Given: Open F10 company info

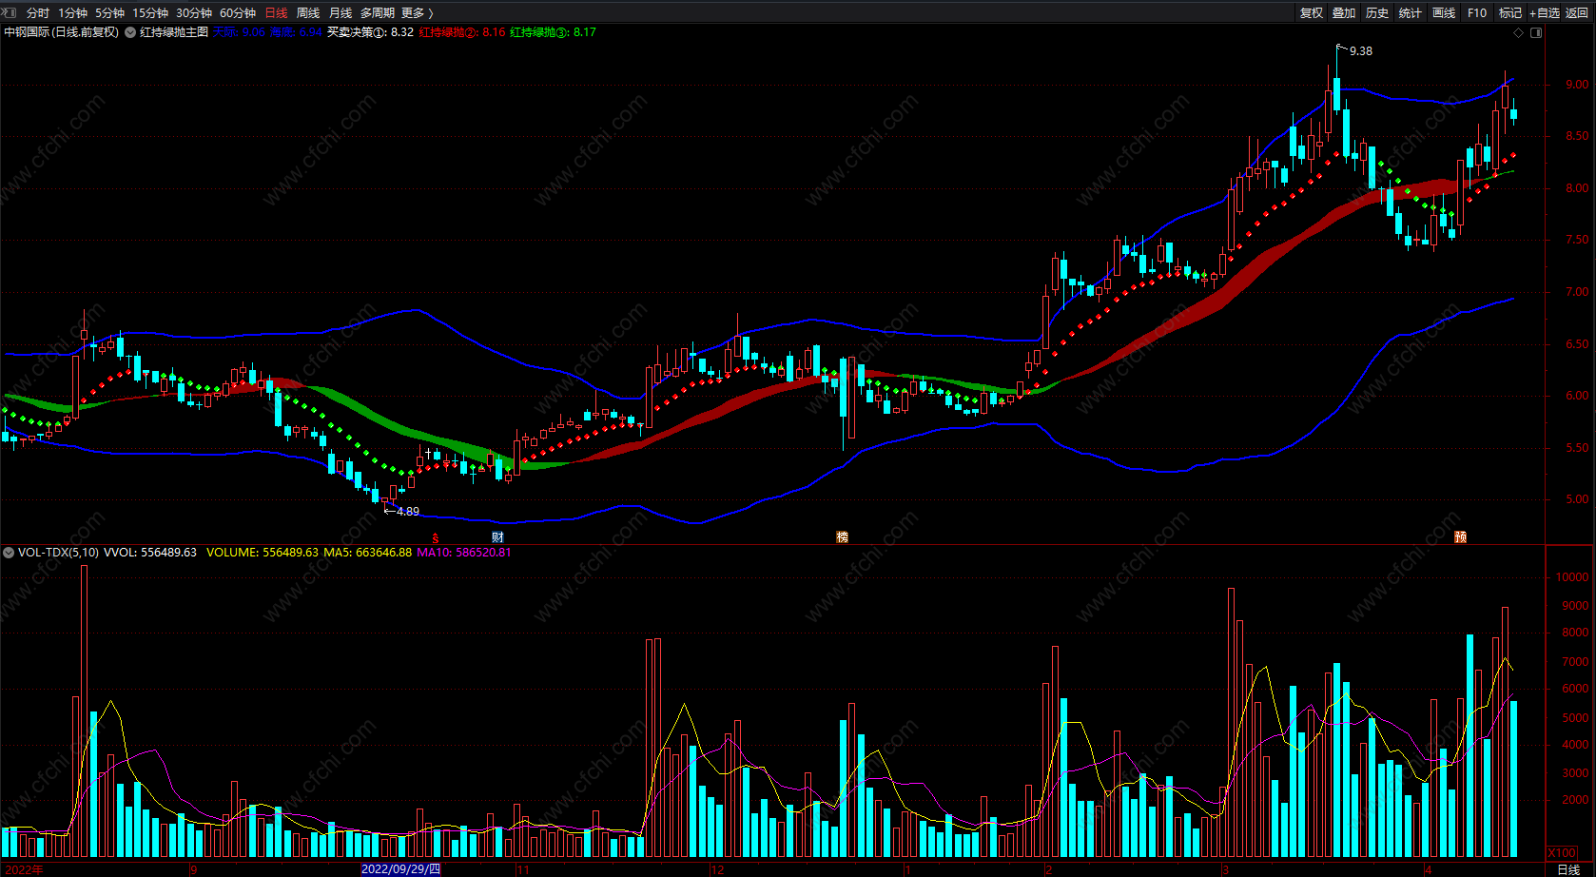Looking at the screenshot, I should coord(1477,12).
